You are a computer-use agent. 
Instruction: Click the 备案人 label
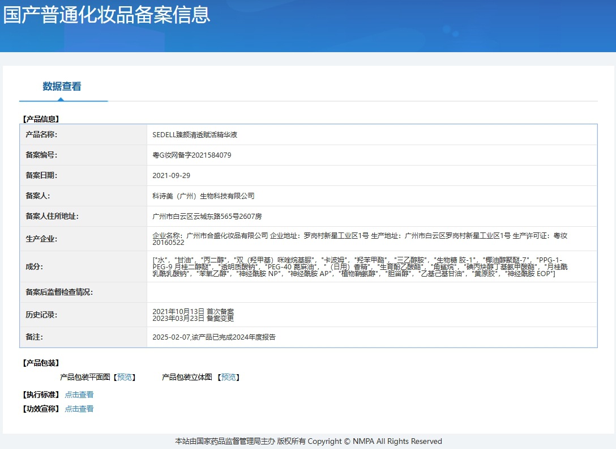pos(38,196)
